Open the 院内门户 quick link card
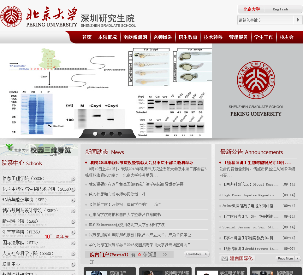The height and width of the screenshot is (275, 303). (110, 271)
